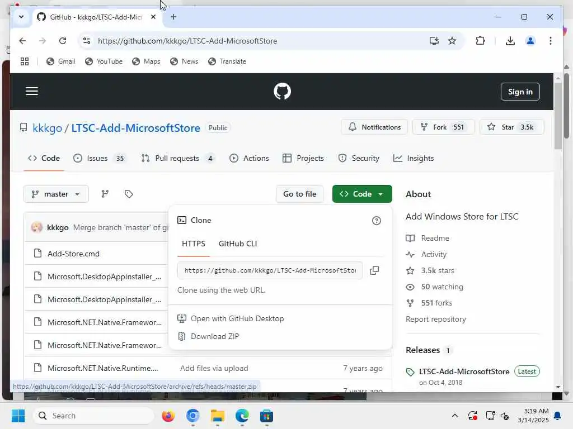573x429 pixels.
Task: Open the Projects tab
Action: coord(303,158)
